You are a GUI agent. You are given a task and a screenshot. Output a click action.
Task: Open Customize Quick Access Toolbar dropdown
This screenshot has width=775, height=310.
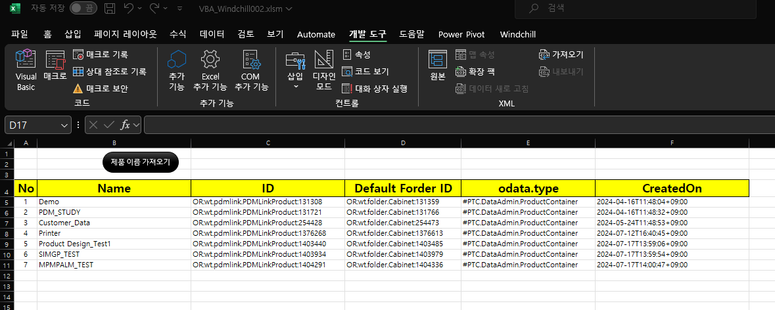click(x=180, y=9)
